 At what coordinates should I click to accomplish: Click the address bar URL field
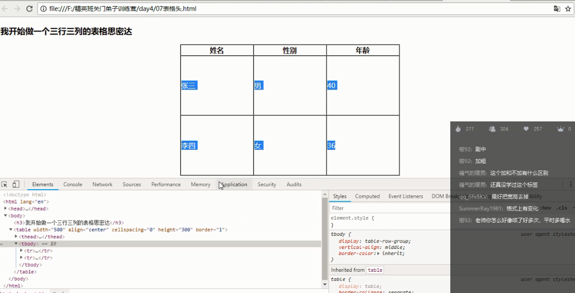[294, 9]
